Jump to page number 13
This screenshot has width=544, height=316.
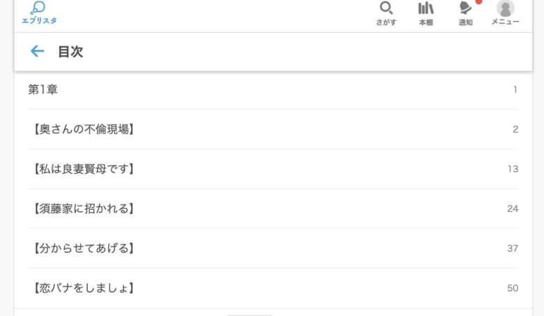click(513, 169)
